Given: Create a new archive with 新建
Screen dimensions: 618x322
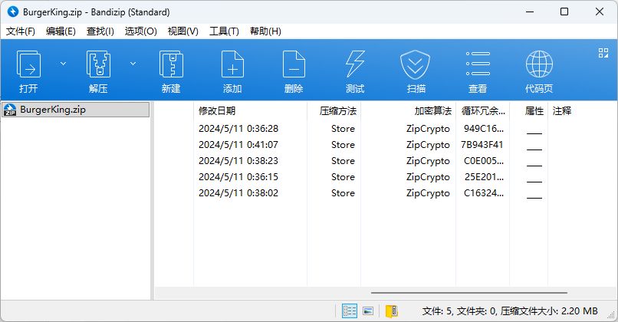Looking at the screenshot, I should coord(171,71).
